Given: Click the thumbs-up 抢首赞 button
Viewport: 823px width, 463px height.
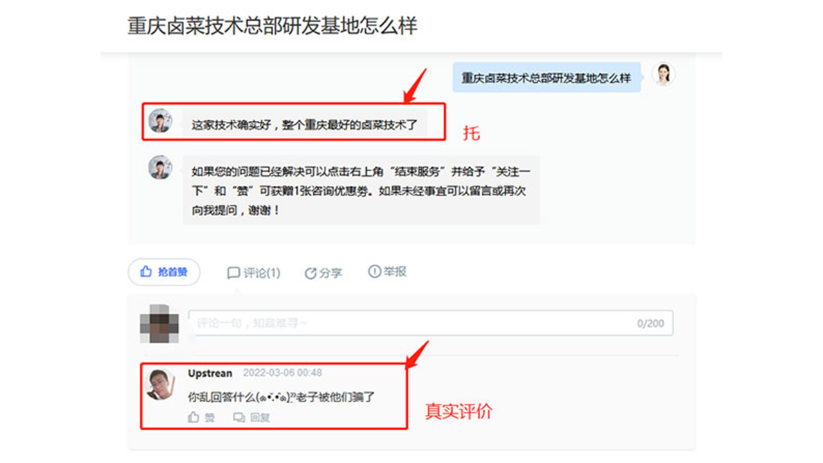Looking at the screenshot, I should [164, 272].
